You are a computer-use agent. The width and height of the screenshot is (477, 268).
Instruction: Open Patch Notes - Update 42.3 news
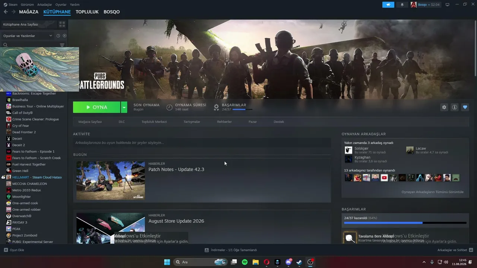pos(176,169)
